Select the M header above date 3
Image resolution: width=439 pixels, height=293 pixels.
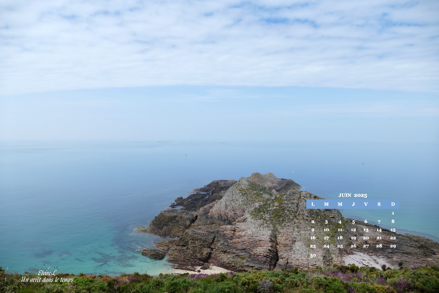click(x=326, y=204)
